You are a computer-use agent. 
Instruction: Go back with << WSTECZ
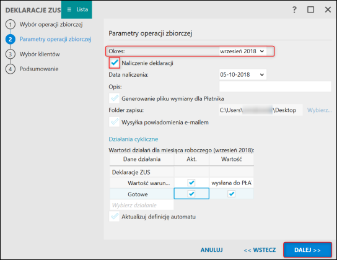coord(260,250)
